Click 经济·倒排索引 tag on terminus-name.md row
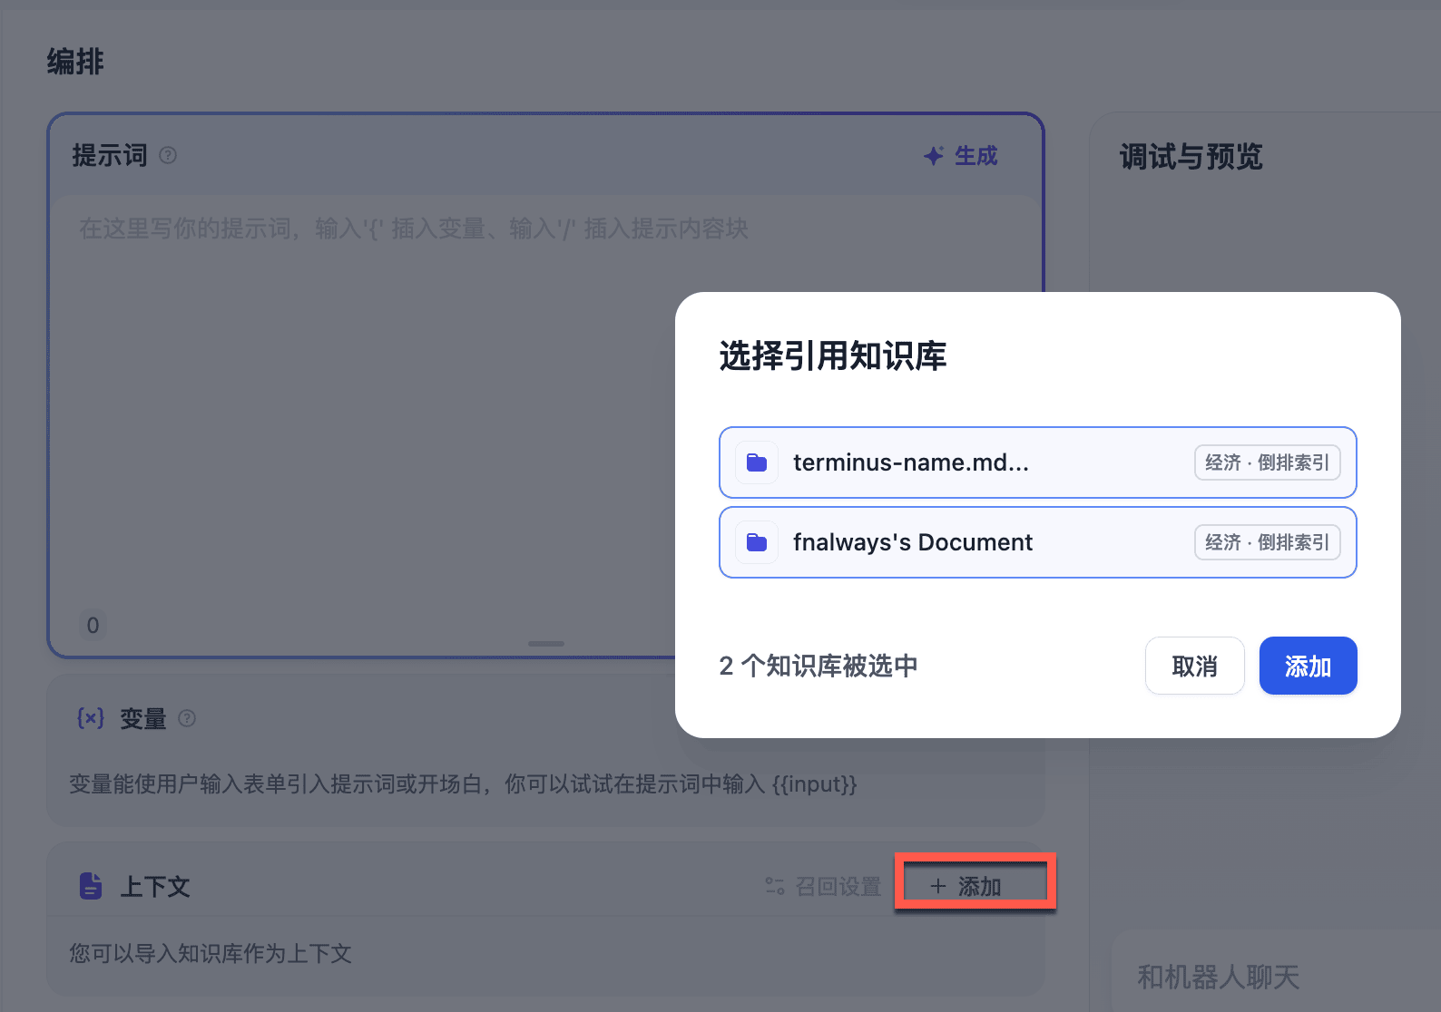The width and height of the screenshot is (1441, 1012). (1267, 463)
